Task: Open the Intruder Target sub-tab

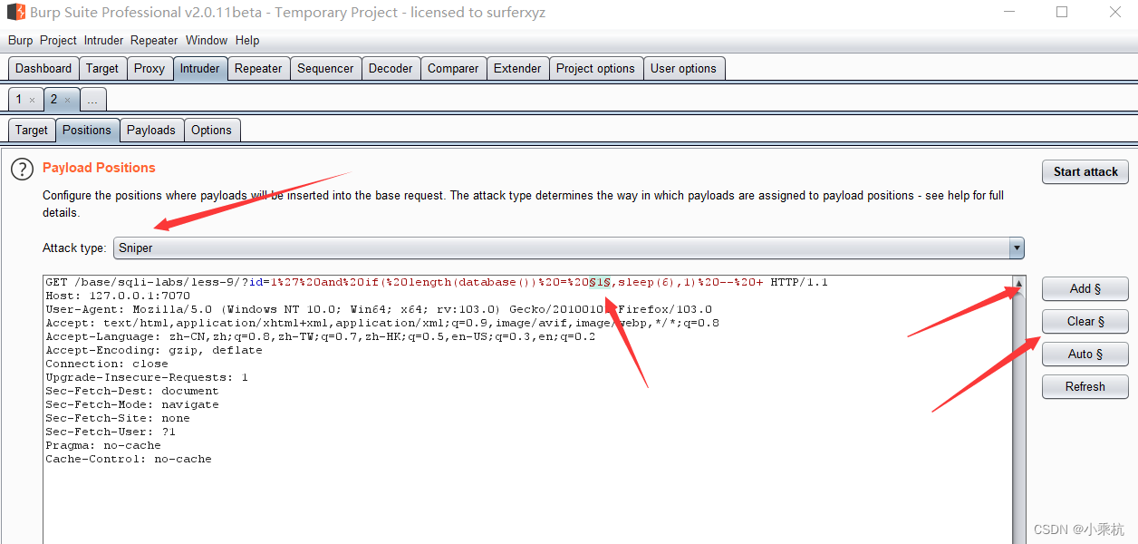Action: [x=31, y=130]
